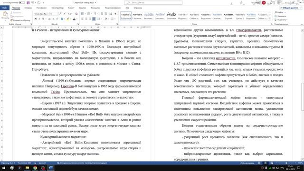Toggle bold formatting
Viewport: 304px width, 171px height.
tap(36, 19)
